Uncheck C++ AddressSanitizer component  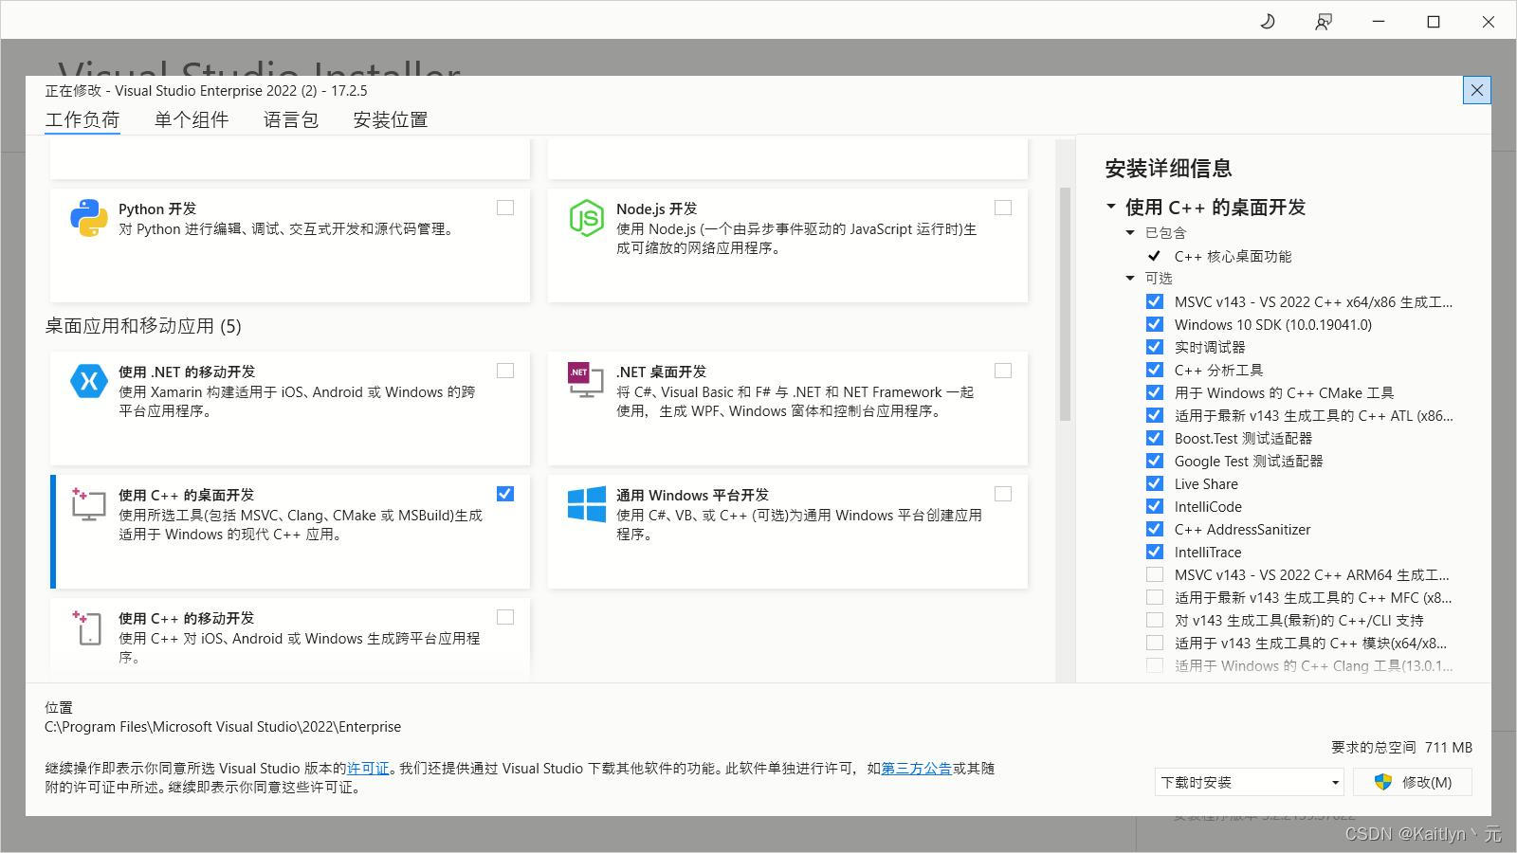[1154, 529]
